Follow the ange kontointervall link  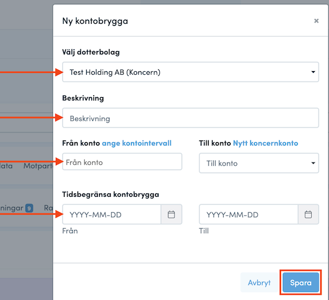137,143
